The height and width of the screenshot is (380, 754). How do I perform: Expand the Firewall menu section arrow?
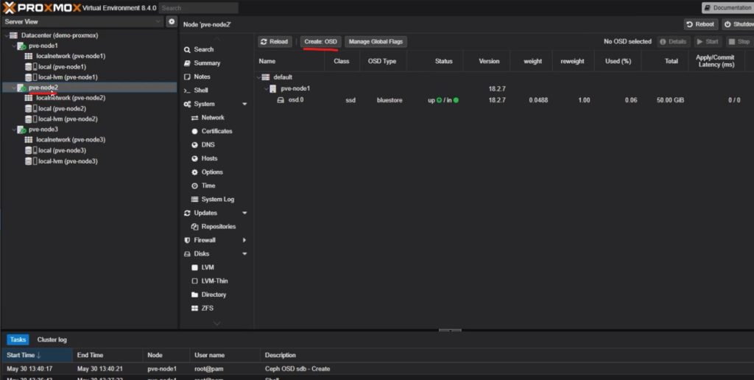(x=244, y=240)
